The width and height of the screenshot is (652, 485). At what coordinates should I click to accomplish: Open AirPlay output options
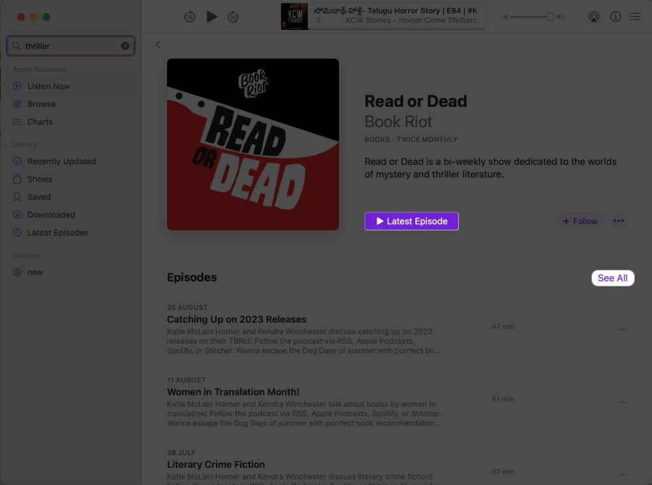click(594, 17)
